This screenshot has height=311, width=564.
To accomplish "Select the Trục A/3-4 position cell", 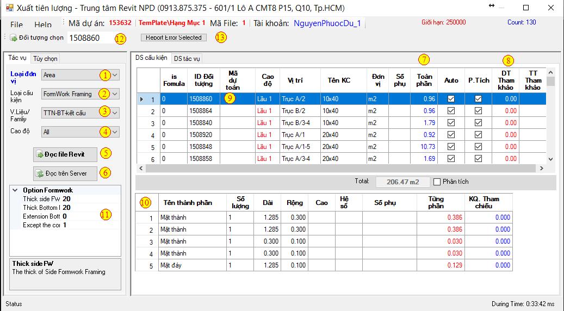I will pyautogui.click(x=300, y=159).
